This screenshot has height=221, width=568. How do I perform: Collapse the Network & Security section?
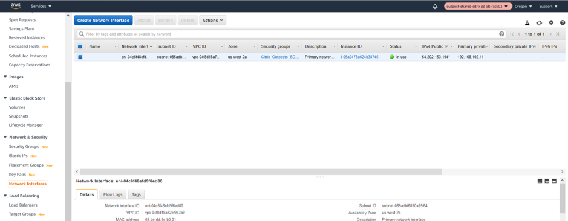tap(5, 138)
